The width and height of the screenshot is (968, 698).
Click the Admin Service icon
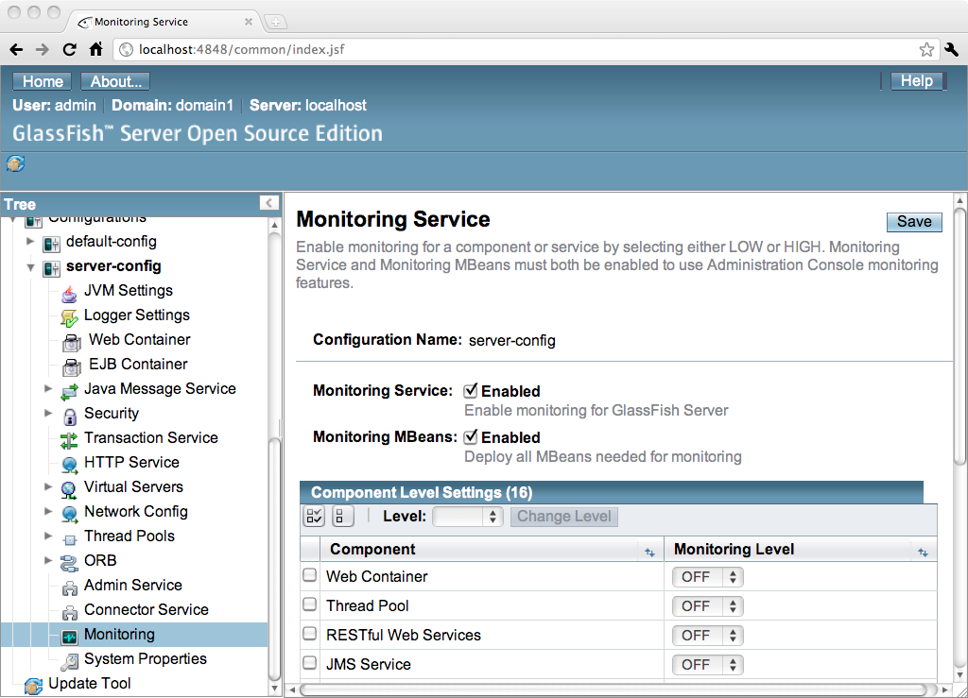point(69,587)
